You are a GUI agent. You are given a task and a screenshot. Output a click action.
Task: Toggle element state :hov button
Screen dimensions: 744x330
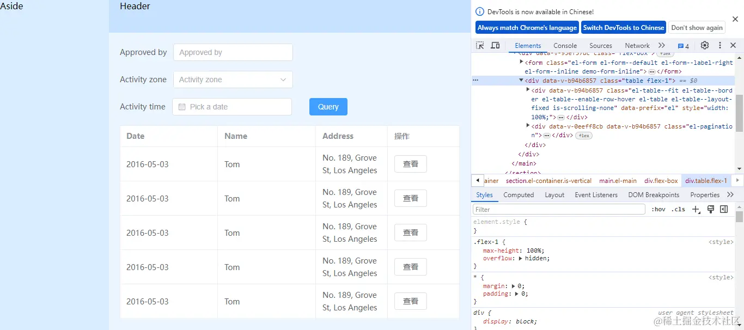[658, 210]
